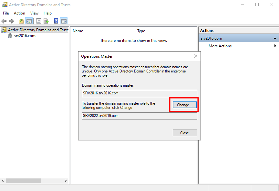Click the Export List toolbar icon
The height and width of the screenshot is (191, 279).
[46, 21]
